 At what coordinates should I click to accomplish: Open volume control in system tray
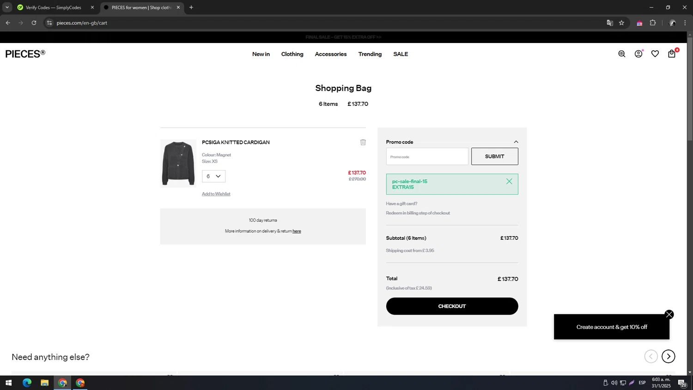(x=614, y=383)
